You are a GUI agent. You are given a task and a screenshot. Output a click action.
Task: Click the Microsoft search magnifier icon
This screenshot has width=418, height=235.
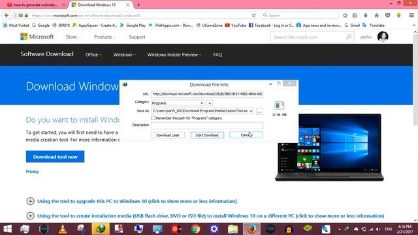click(349, 37)
